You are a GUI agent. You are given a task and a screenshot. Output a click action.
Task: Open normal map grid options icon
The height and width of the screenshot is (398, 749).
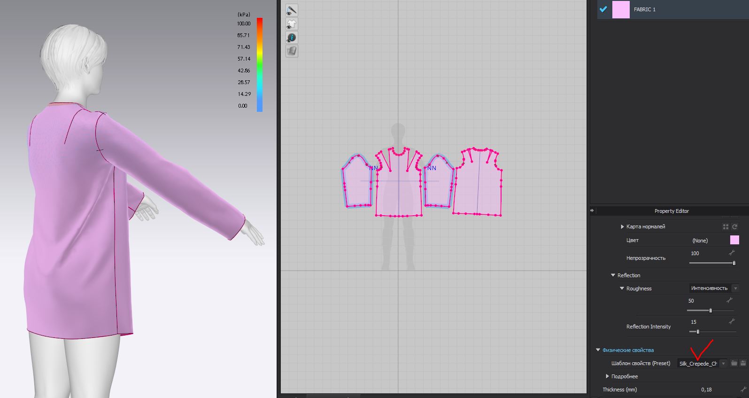tap(726, 226)
